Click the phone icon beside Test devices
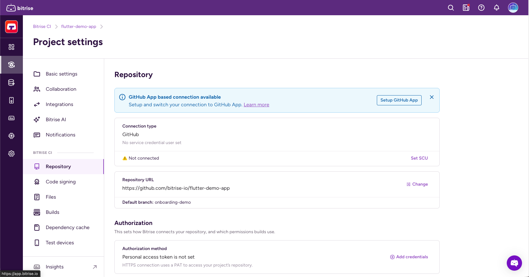The width and height of the screenshot is (529, 277). pos(37,243)
